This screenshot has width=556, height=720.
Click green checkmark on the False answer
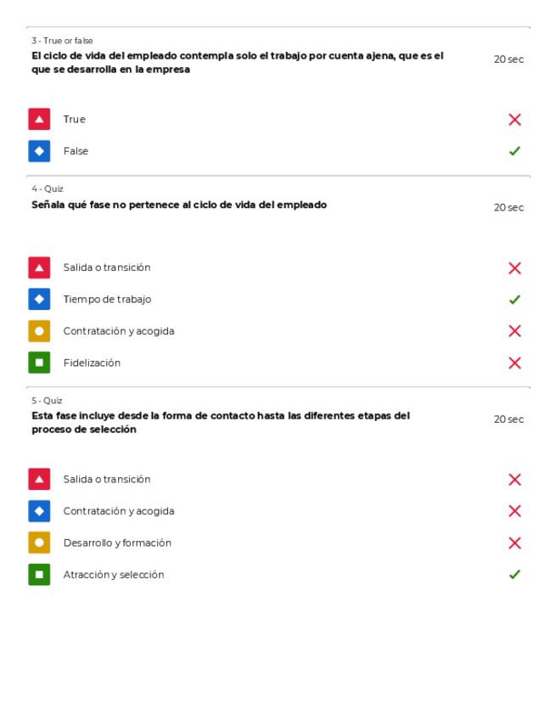(514, 151)
